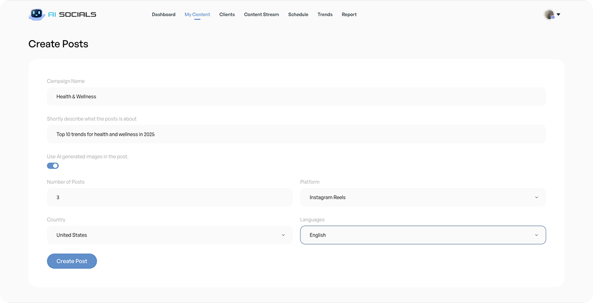Toggle the AI generated images switch
The width and height of the screenshot is (593, 303).
pyautogui.click(x=53, y=166)
